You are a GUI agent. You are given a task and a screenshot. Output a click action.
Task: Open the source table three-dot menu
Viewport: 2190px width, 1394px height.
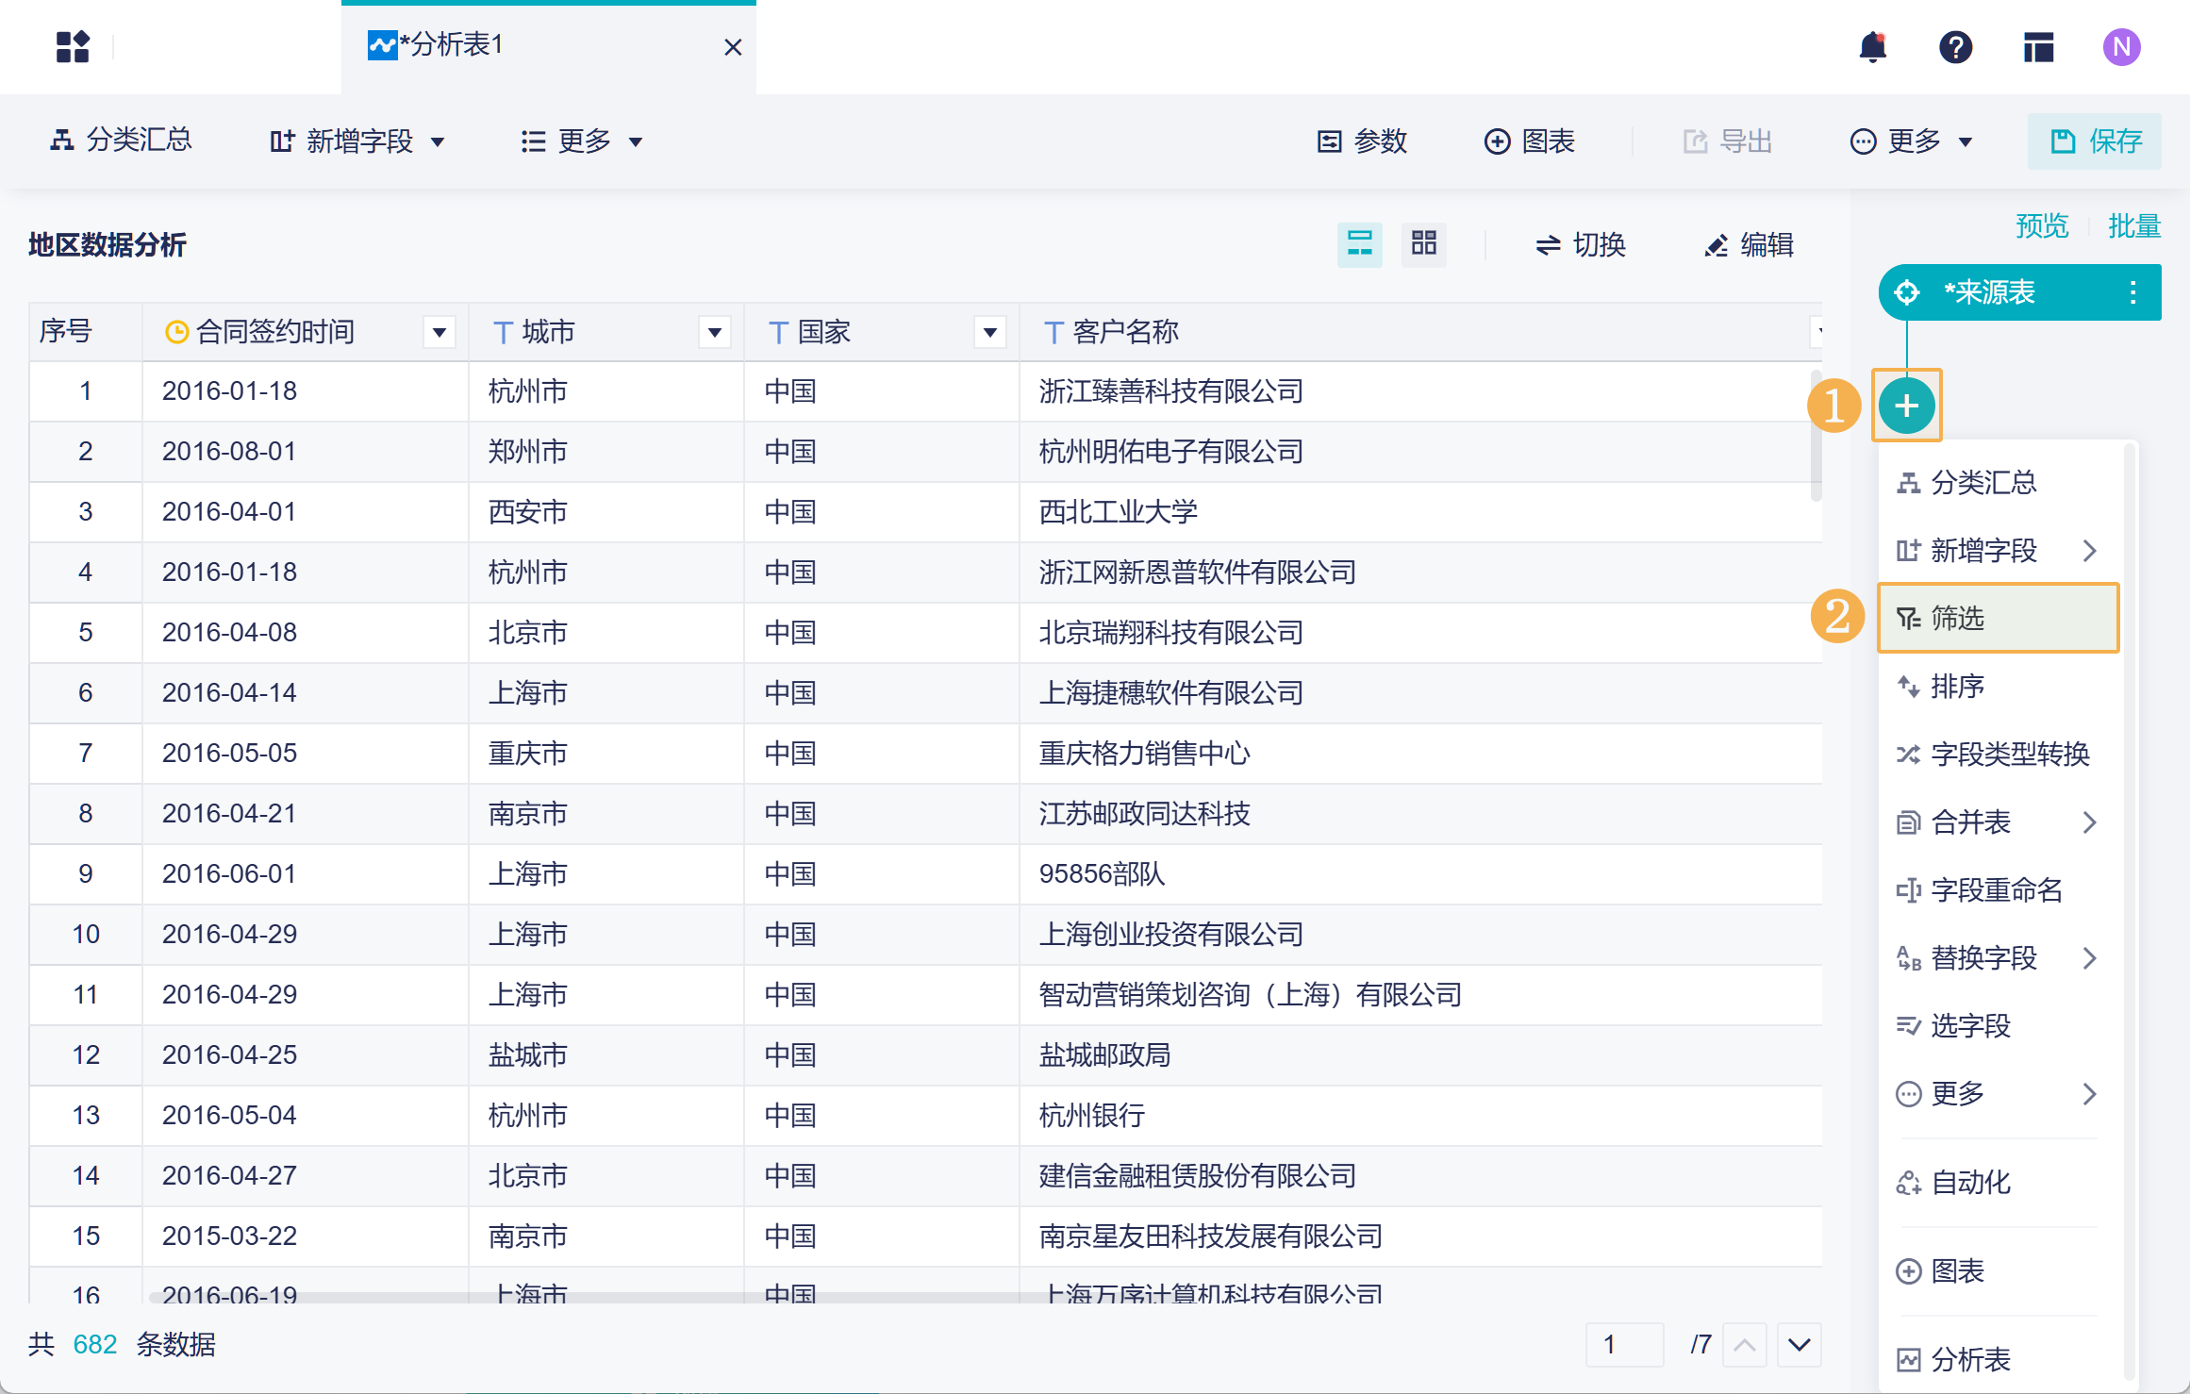pos(2132,292)
